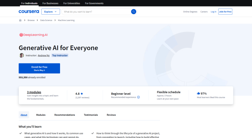Switch to For Businesses tab
Image resolution: width=252 pixels, height=138 pixels.
(50, 3)
